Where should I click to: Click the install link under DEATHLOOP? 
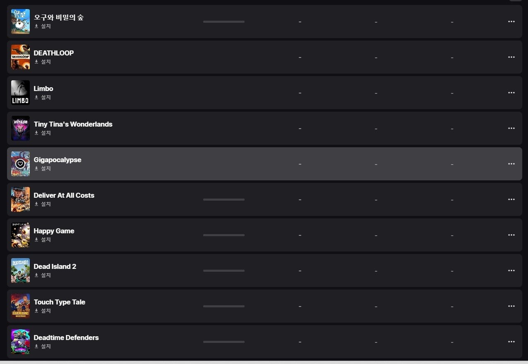pos(43,62)
